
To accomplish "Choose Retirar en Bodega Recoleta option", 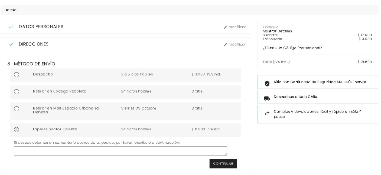I will (17, 92).
